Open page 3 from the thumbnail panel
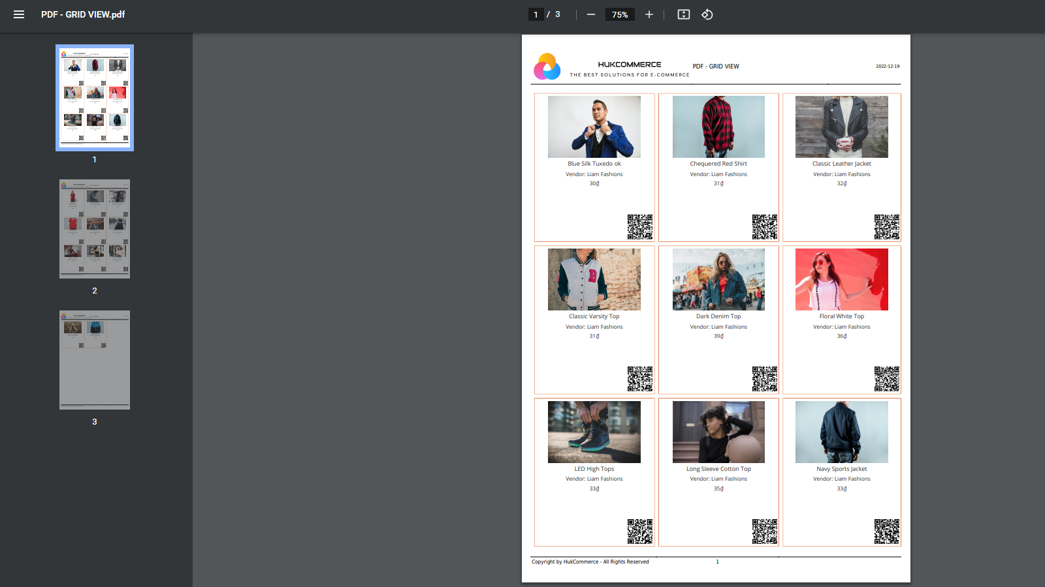This screenshot has height=587, width=1045. pyautogui.click(x=94, y=359)
